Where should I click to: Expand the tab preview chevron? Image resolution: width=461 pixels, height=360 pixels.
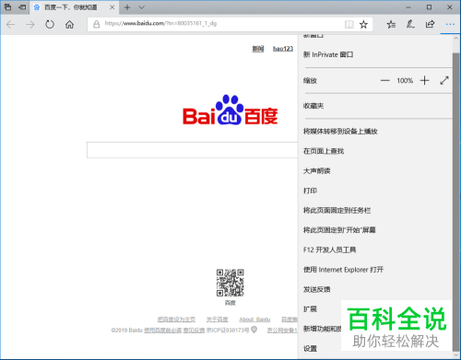coord(141,7)
